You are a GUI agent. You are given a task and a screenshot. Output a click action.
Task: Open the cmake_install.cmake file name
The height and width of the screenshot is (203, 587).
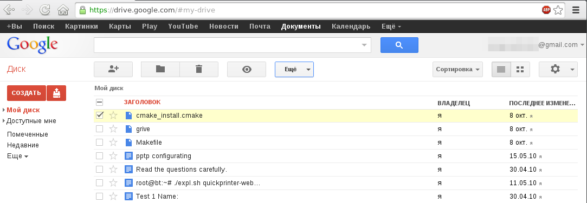169,116
